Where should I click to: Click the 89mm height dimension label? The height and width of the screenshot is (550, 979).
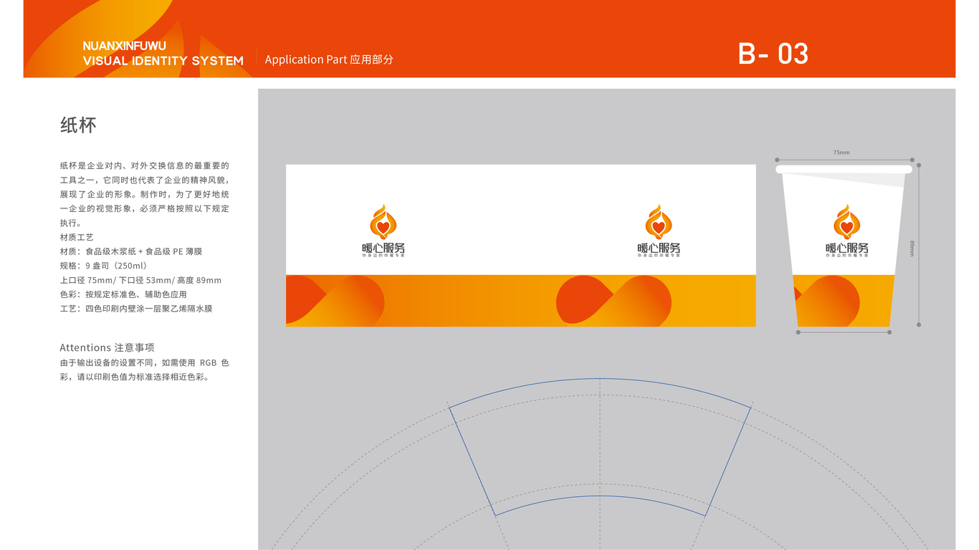(912, 249)
